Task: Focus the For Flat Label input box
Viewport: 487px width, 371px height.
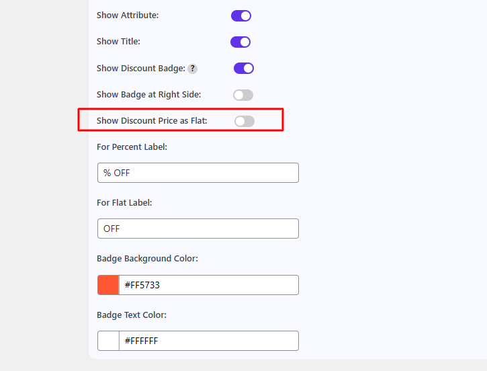Action: coord(197,229)
